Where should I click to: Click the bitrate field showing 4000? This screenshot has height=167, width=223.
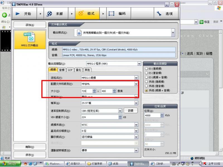(152, 115)
